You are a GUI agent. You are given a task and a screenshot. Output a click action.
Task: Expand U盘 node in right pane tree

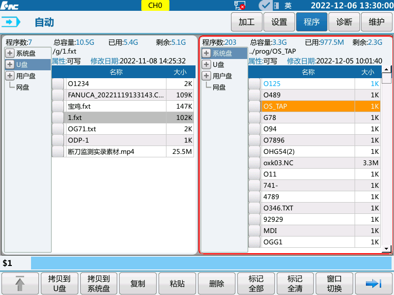pos(206,65)
